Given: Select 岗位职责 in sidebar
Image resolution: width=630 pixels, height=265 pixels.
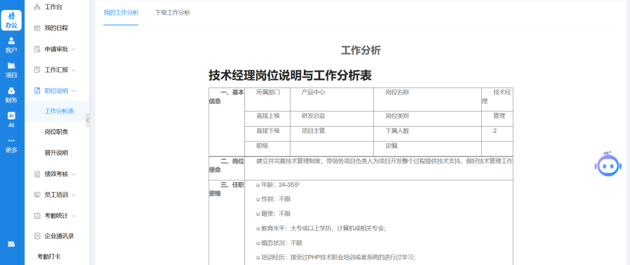Looking at the screenshot, I should click(x=56, y=132).
